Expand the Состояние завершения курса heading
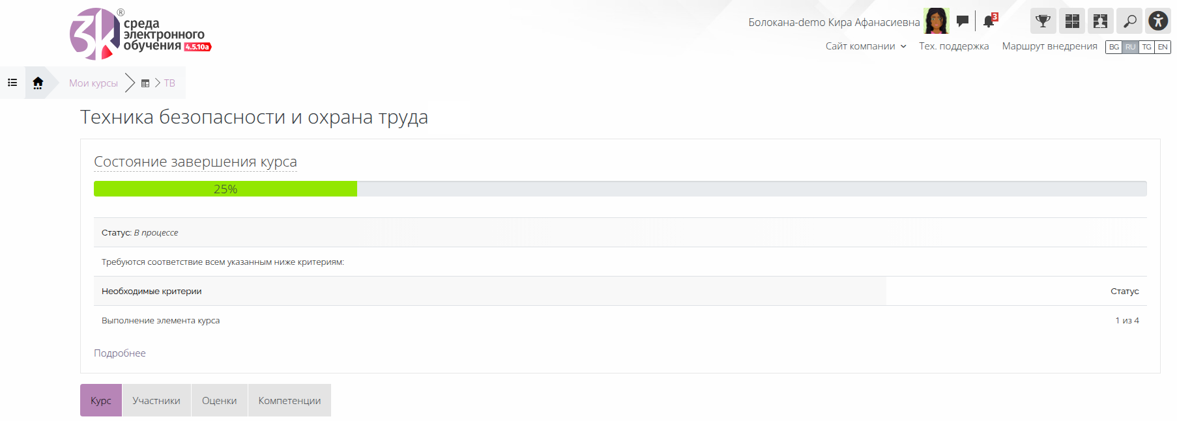The image size is (1177, 421). [196, 161]
